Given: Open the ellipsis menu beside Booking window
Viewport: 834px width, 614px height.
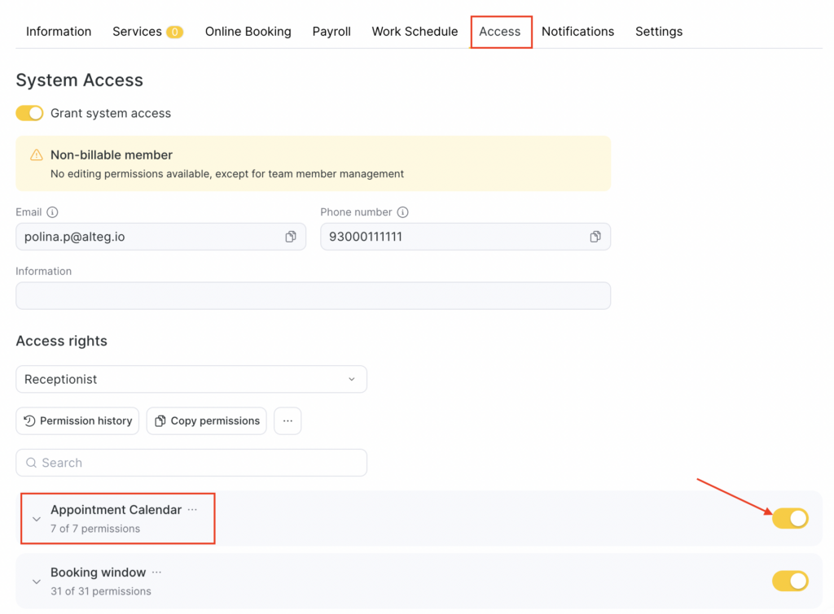Looking at the screenshot, I should (156, 573).
